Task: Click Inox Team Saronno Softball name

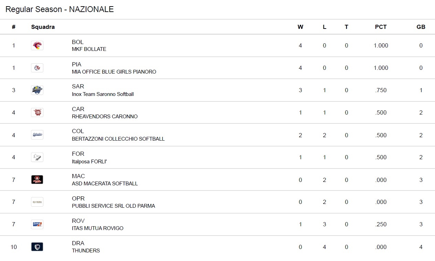Action: coord(103,94)
